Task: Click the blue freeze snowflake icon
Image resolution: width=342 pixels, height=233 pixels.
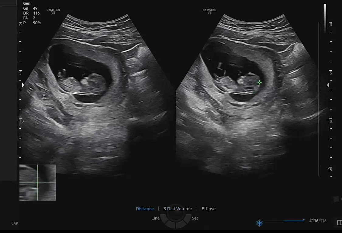Action: [x=259, y=223]
